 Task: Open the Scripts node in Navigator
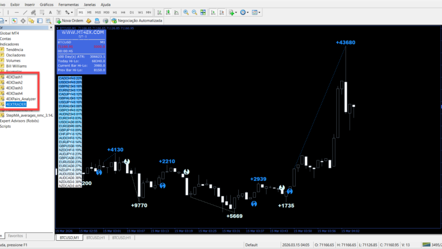(x=6, y=126)
